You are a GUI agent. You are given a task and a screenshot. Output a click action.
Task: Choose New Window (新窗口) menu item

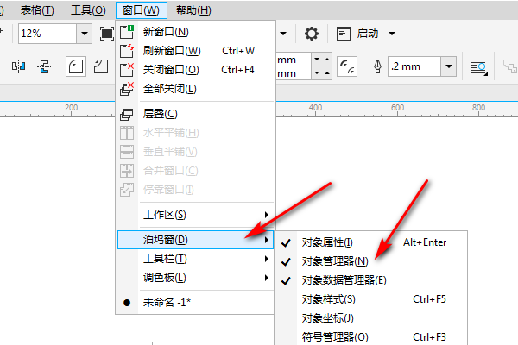[196, 32]
